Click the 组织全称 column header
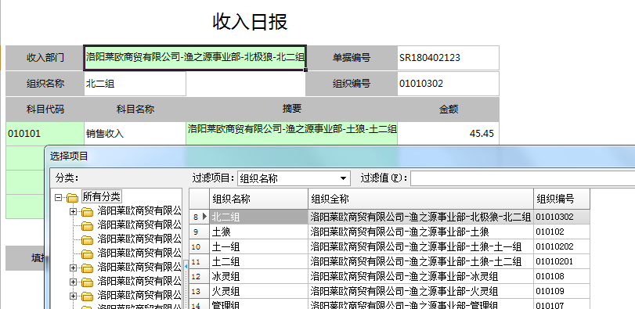The image size is (635, 309). click(x=420, y=199)
